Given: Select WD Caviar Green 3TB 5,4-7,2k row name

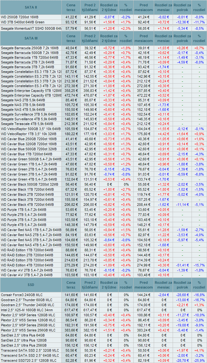Looking at the screenshot, I should tap(29, 175).
